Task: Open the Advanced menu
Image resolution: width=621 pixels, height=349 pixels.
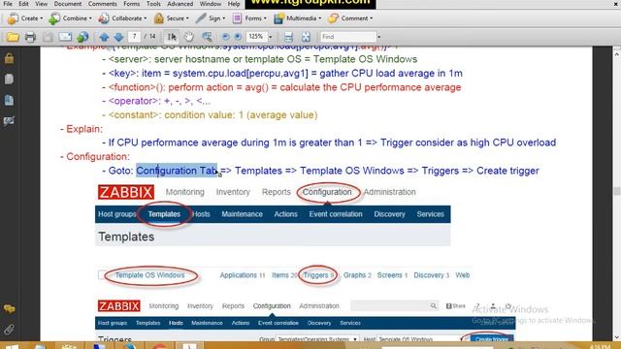Action: click(180, 4)
